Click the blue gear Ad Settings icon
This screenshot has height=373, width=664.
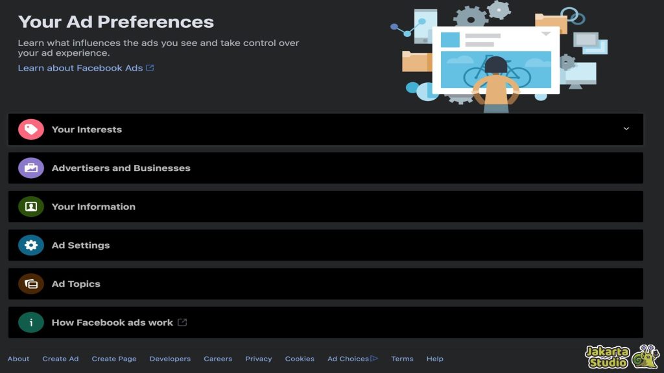pyautogui.click(x=30, y=245)
